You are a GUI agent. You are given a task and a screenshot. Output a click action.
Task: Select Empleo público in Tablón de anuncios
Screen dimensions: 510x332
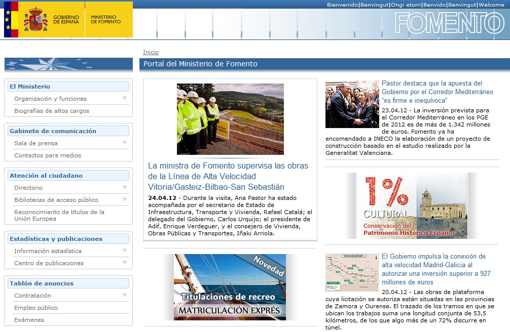pos(36,308)
